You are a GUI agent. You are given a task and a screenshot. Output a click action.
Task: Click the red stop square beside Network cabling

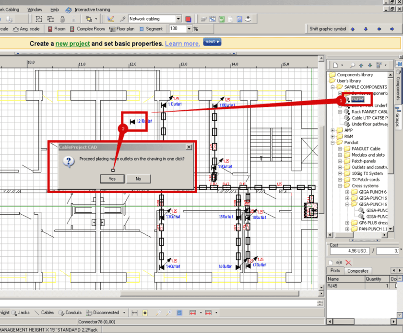(x=189, y=19)
